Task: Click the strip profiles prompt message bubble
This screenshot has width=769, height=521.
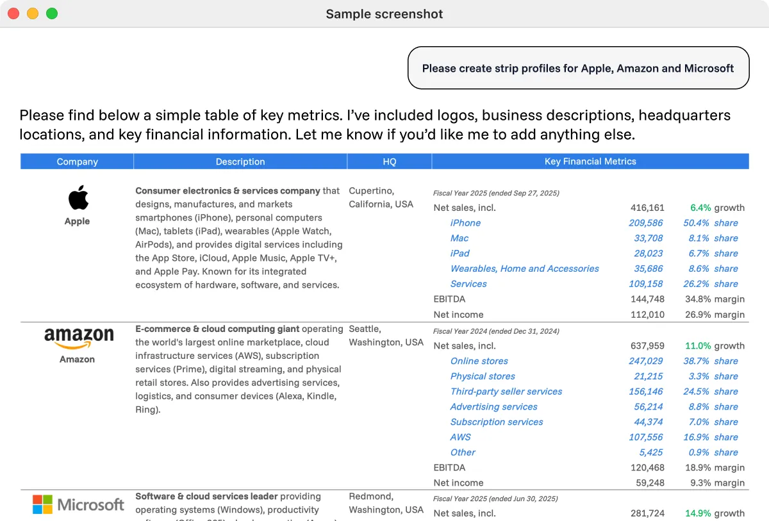Action: 578,68
